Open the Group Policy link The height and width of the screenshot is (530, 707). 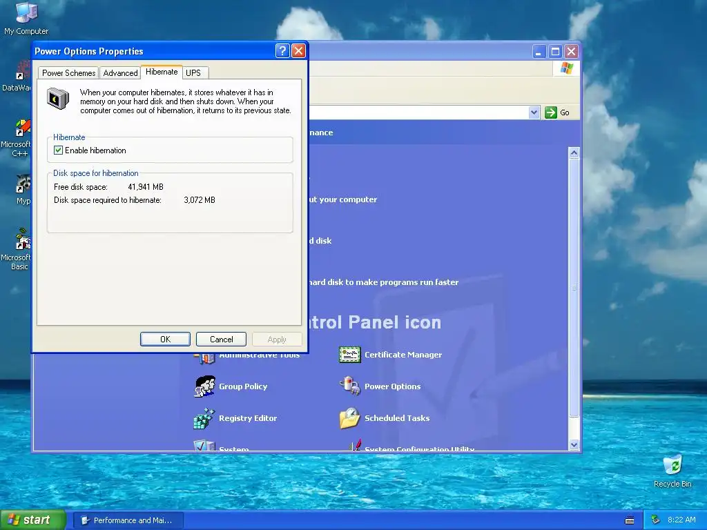point(243,386)
